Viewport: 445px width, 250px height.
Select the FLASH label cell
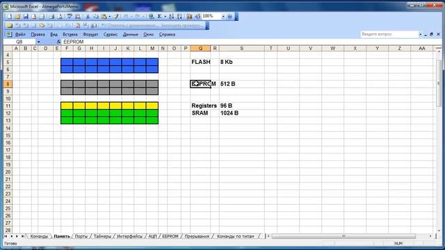click(200, 62)
